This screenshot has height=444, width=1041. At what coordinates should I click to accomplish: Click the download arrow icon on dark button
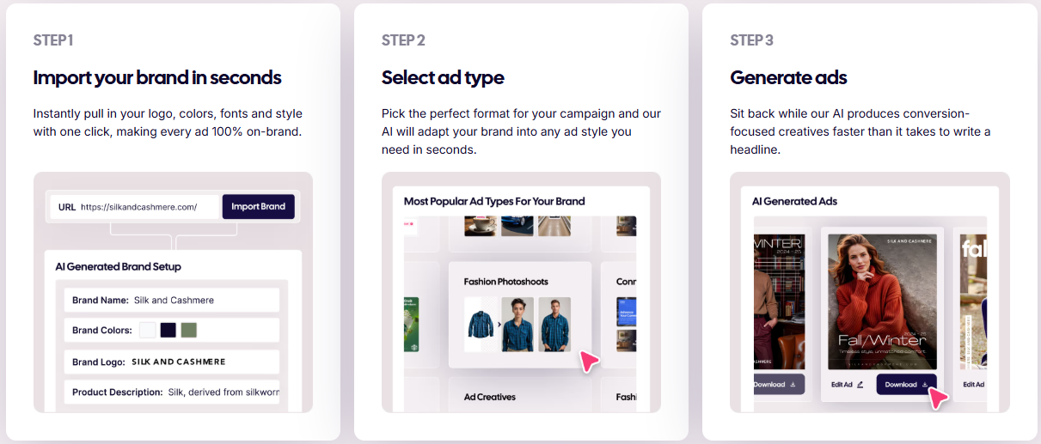point(925,385)
